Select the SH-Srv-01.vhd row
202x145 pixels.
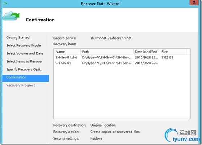pos(122,57)
